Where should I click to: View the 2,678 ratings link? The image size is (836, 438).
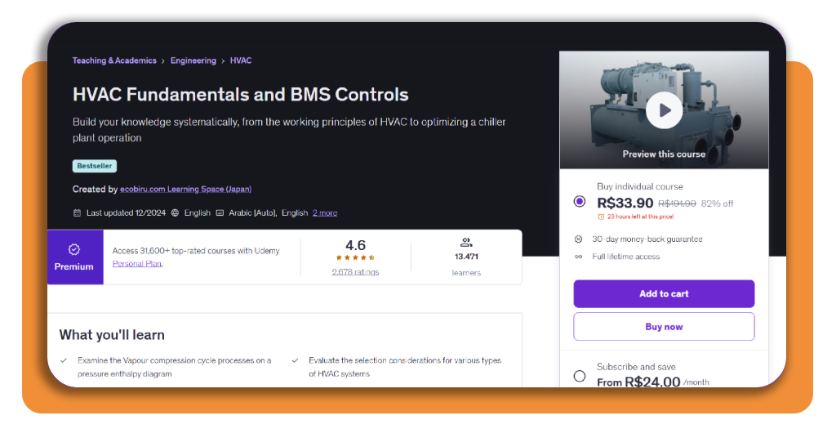pos(355,272)
